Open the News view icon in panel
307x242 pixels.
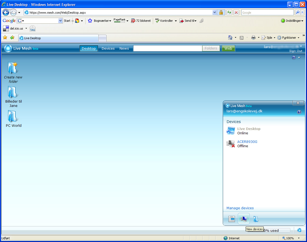pos(231,219)
